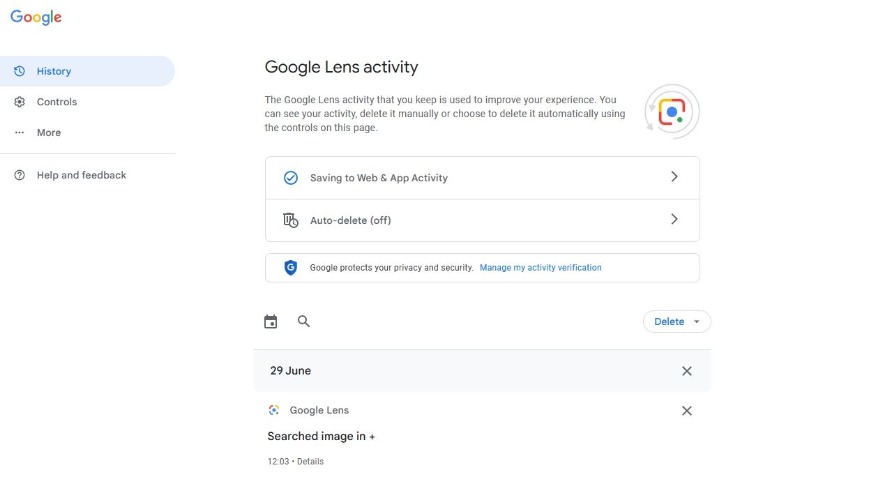Viewport: 876px width, 477px height.
Task: Click the Google Lens activity icon
Action: tap(671, 112)
